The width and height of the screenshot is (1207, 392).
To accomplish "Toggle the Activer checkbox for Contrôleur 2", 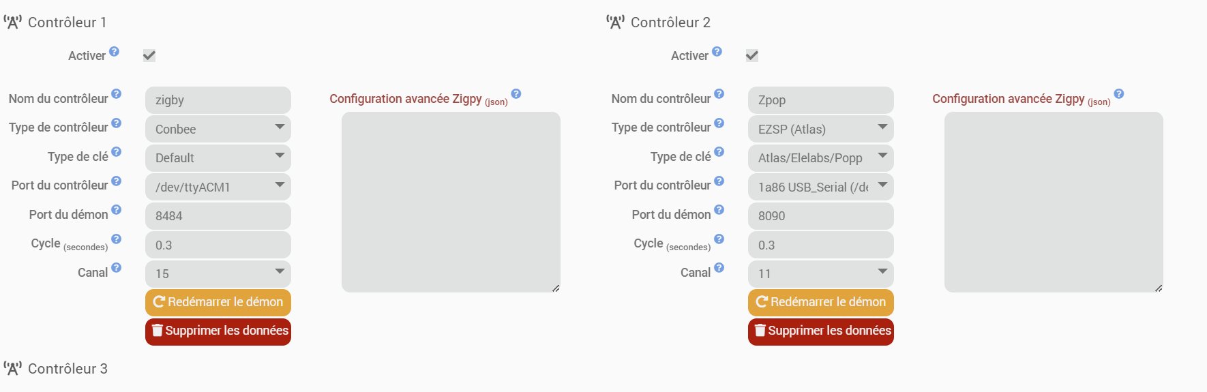I will [x=752, y=56].
